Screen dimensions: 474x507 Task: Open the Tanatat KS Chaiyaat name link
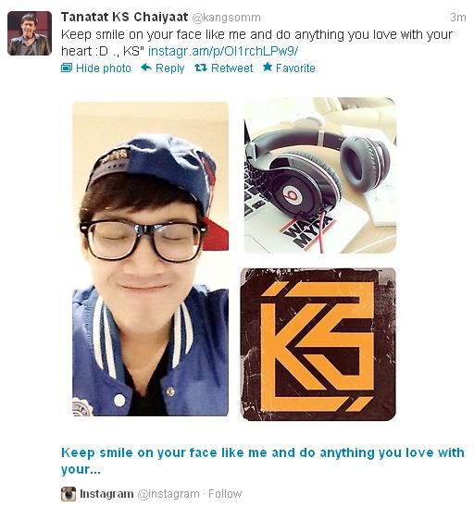click(x=125, y=18)
